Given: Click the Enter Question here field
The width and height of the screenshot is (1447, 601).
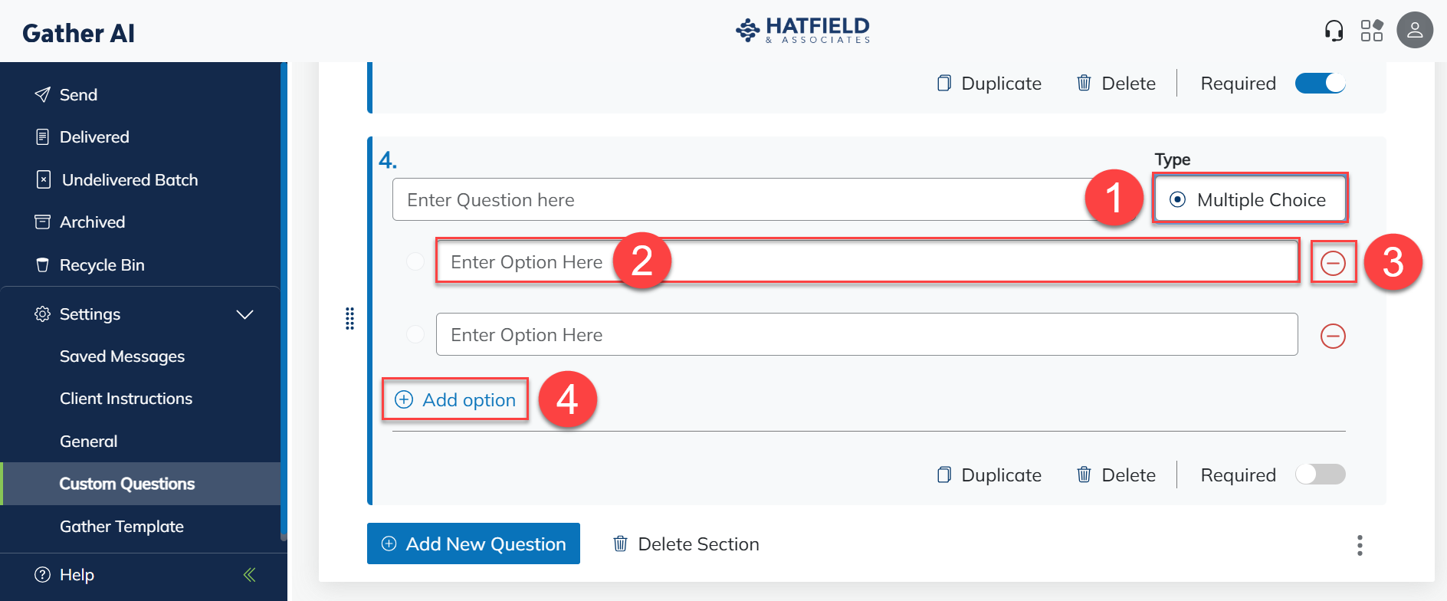Looking at the screenshot, I should (736, 200).
